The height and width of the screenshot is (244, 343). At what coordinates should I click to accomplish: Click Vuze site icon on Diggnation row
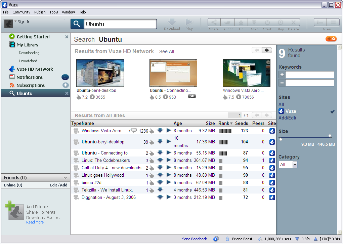pos(272,197)
